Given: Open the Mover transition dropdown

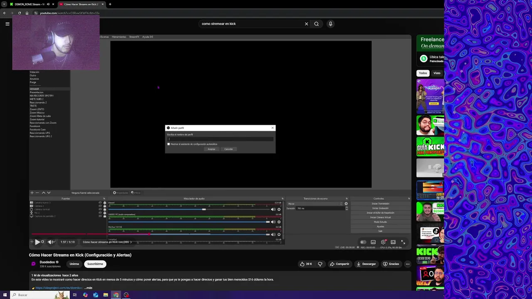Looking at the screenshot, I should 315,203.
